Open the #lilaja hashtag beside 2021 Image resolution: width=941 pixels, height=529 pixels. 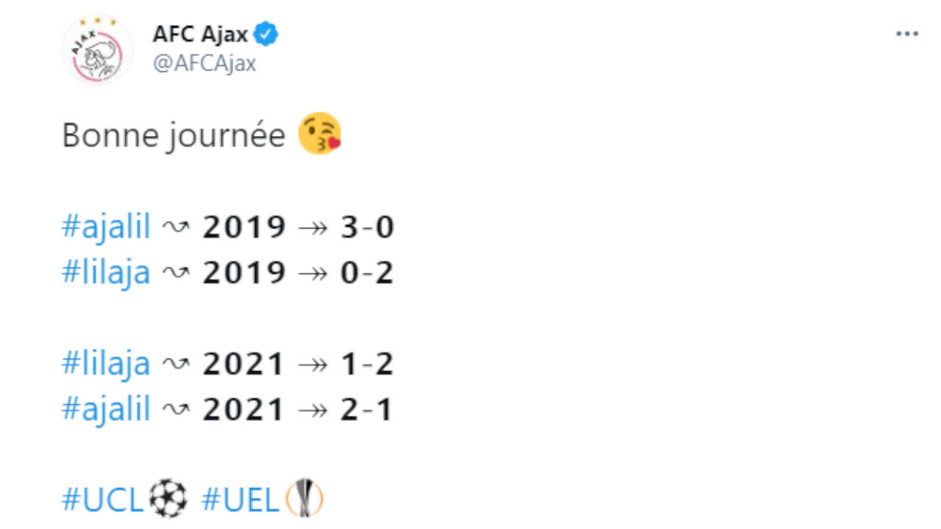click(106, 364)
